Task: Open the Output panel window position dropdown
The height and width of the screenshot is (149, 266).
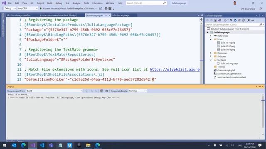Action: (x=256, y=87)
